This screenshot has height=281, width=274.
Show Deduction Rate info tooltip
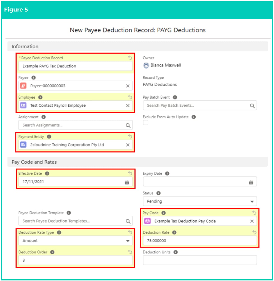tap(174, 232)
